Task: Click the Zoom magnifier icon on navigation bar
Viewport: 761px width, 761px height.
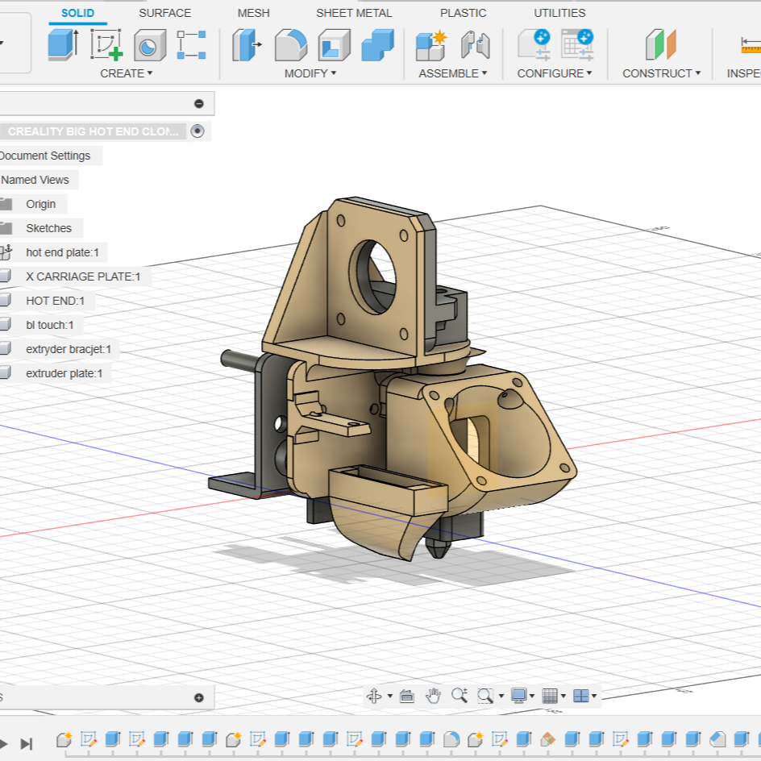Action: coord(460,695)
